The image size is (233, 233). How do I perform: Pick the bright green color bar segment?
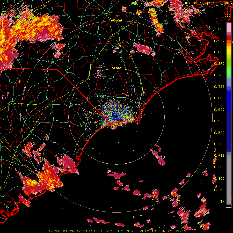229,71
